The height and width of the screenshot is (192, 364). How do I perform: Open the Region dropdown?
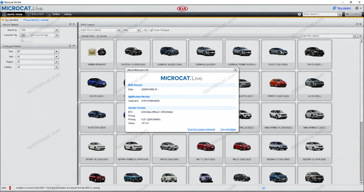57,62
